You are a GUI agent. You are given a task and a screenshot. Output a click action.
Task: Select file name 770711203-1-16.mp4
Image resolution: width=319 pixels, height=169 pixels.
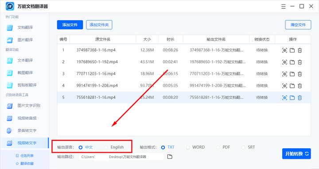click(96, 74)
